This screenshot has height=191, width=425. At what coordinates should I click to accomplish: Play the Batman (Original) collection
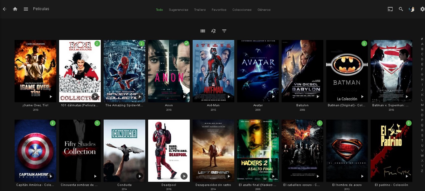(x=362, y=96)
